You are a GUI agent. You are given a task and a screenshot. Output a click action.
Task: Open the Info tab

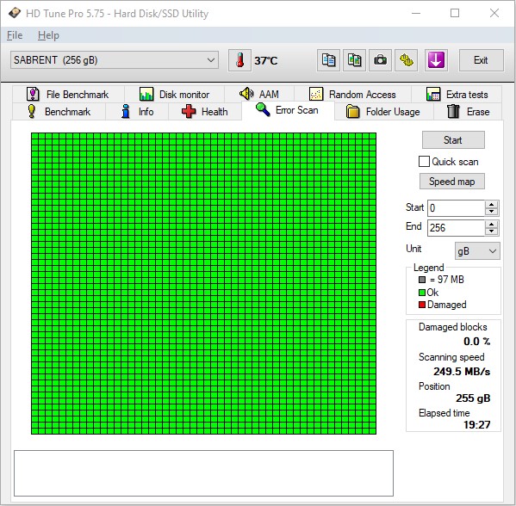(137, 112)
